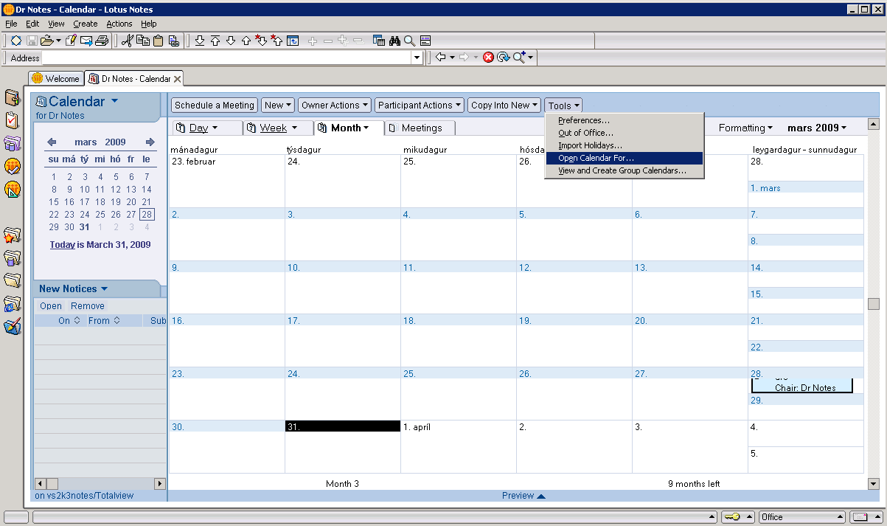887x526 pixels.
Task: Click the binoculars Find icon
Action: [394, 41]
